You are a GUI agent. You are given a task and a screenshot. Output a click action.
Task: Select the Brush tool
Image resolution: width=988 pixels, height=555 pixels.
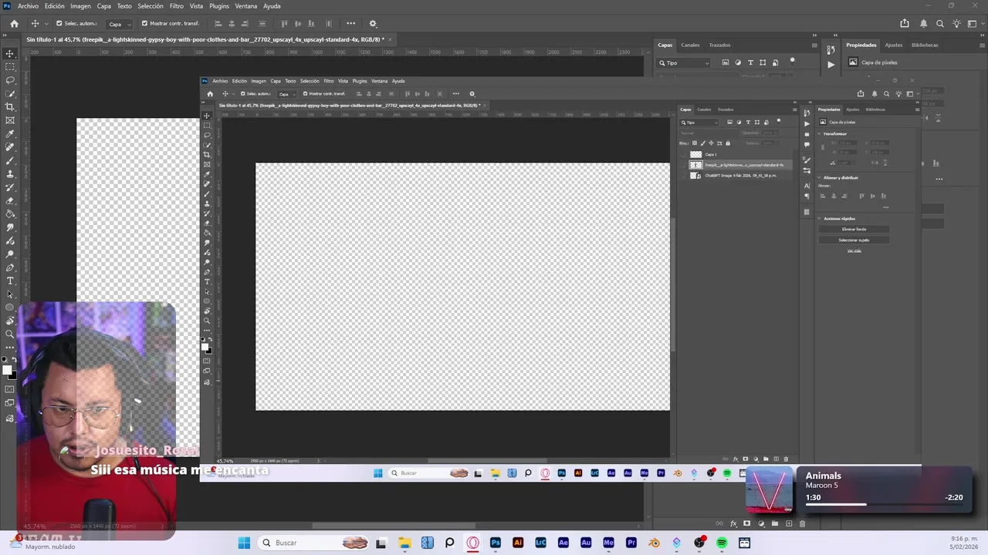[10, 160]
